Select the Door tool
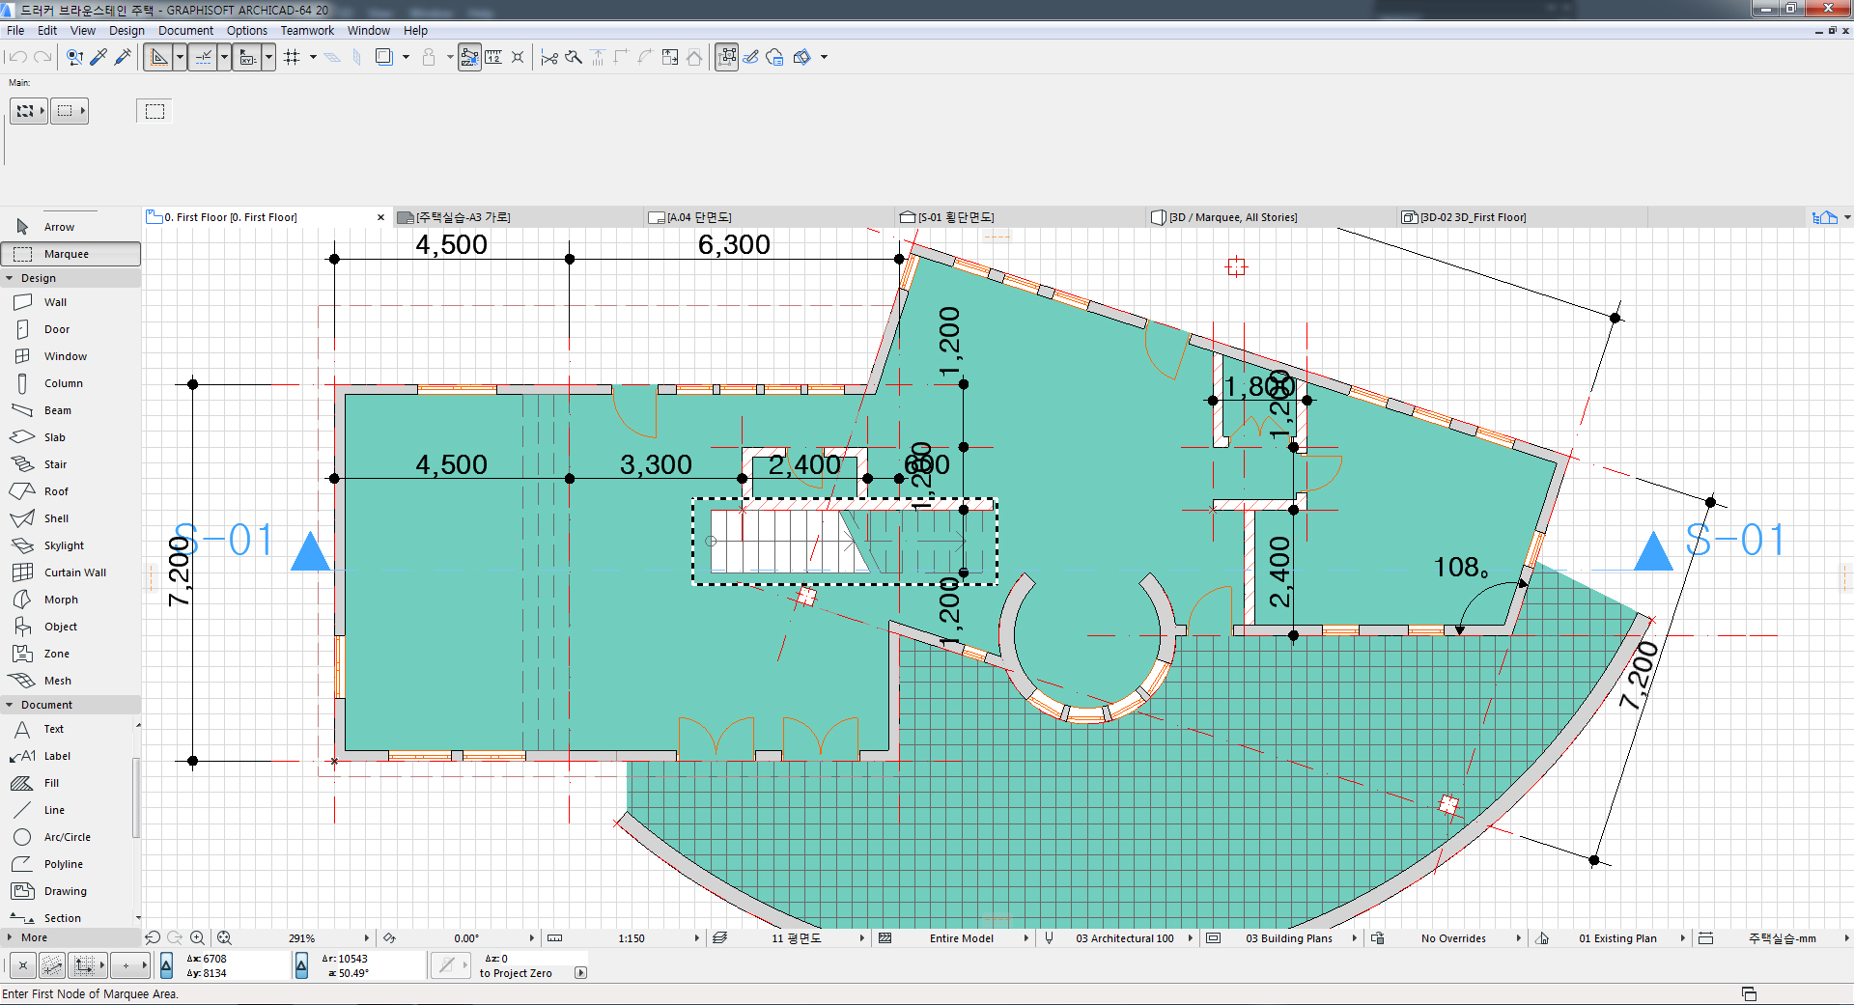This screenshot has width=1854, height=1005. (x=70, y=329)
